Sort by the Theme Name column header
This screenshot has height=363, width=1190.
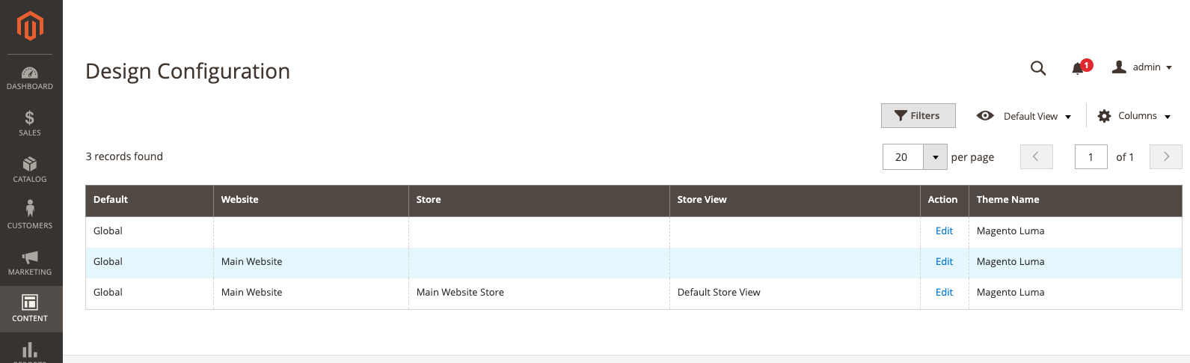point(1007,200)
